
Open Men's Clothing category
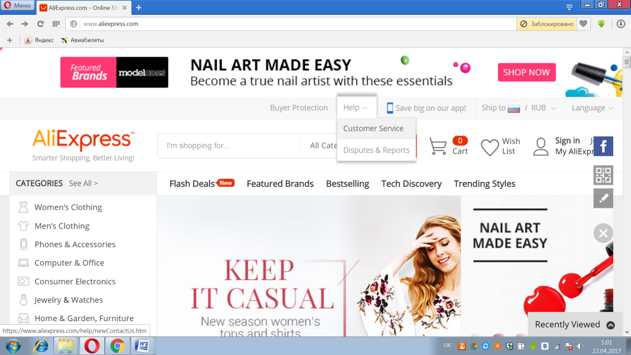(x=62, y=226)
